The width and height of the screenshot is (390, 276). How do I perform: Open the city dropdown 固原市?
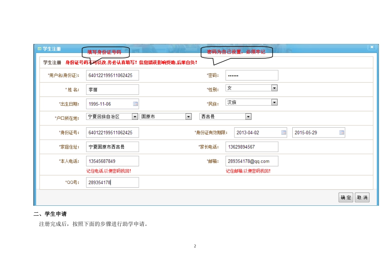[x=166, y=117]
